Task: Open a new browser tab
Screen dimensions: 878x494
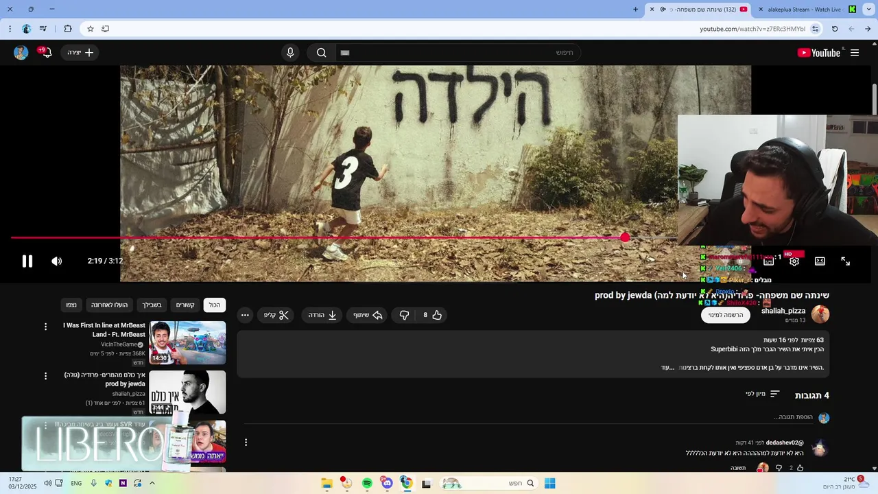Action: [x=635, y=9]
